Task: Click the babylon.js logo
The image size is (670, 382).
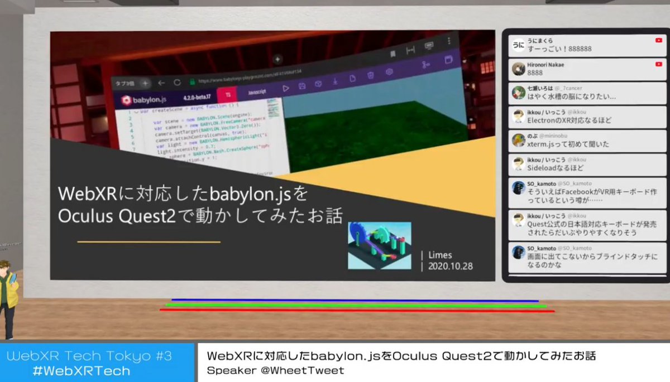Action: point(143,101)
